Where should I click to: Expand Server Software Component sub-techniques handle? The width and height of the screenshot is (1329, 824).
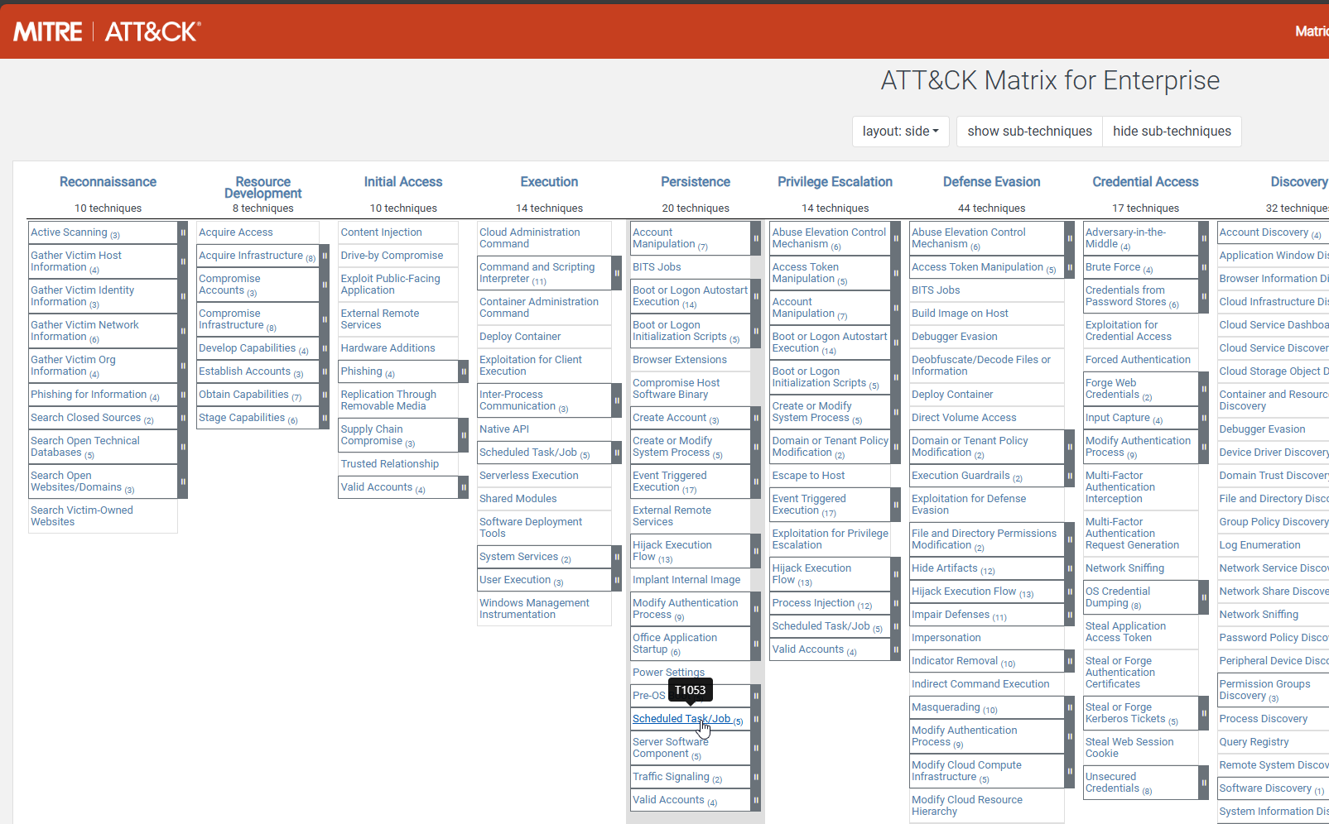pos(756,748)
